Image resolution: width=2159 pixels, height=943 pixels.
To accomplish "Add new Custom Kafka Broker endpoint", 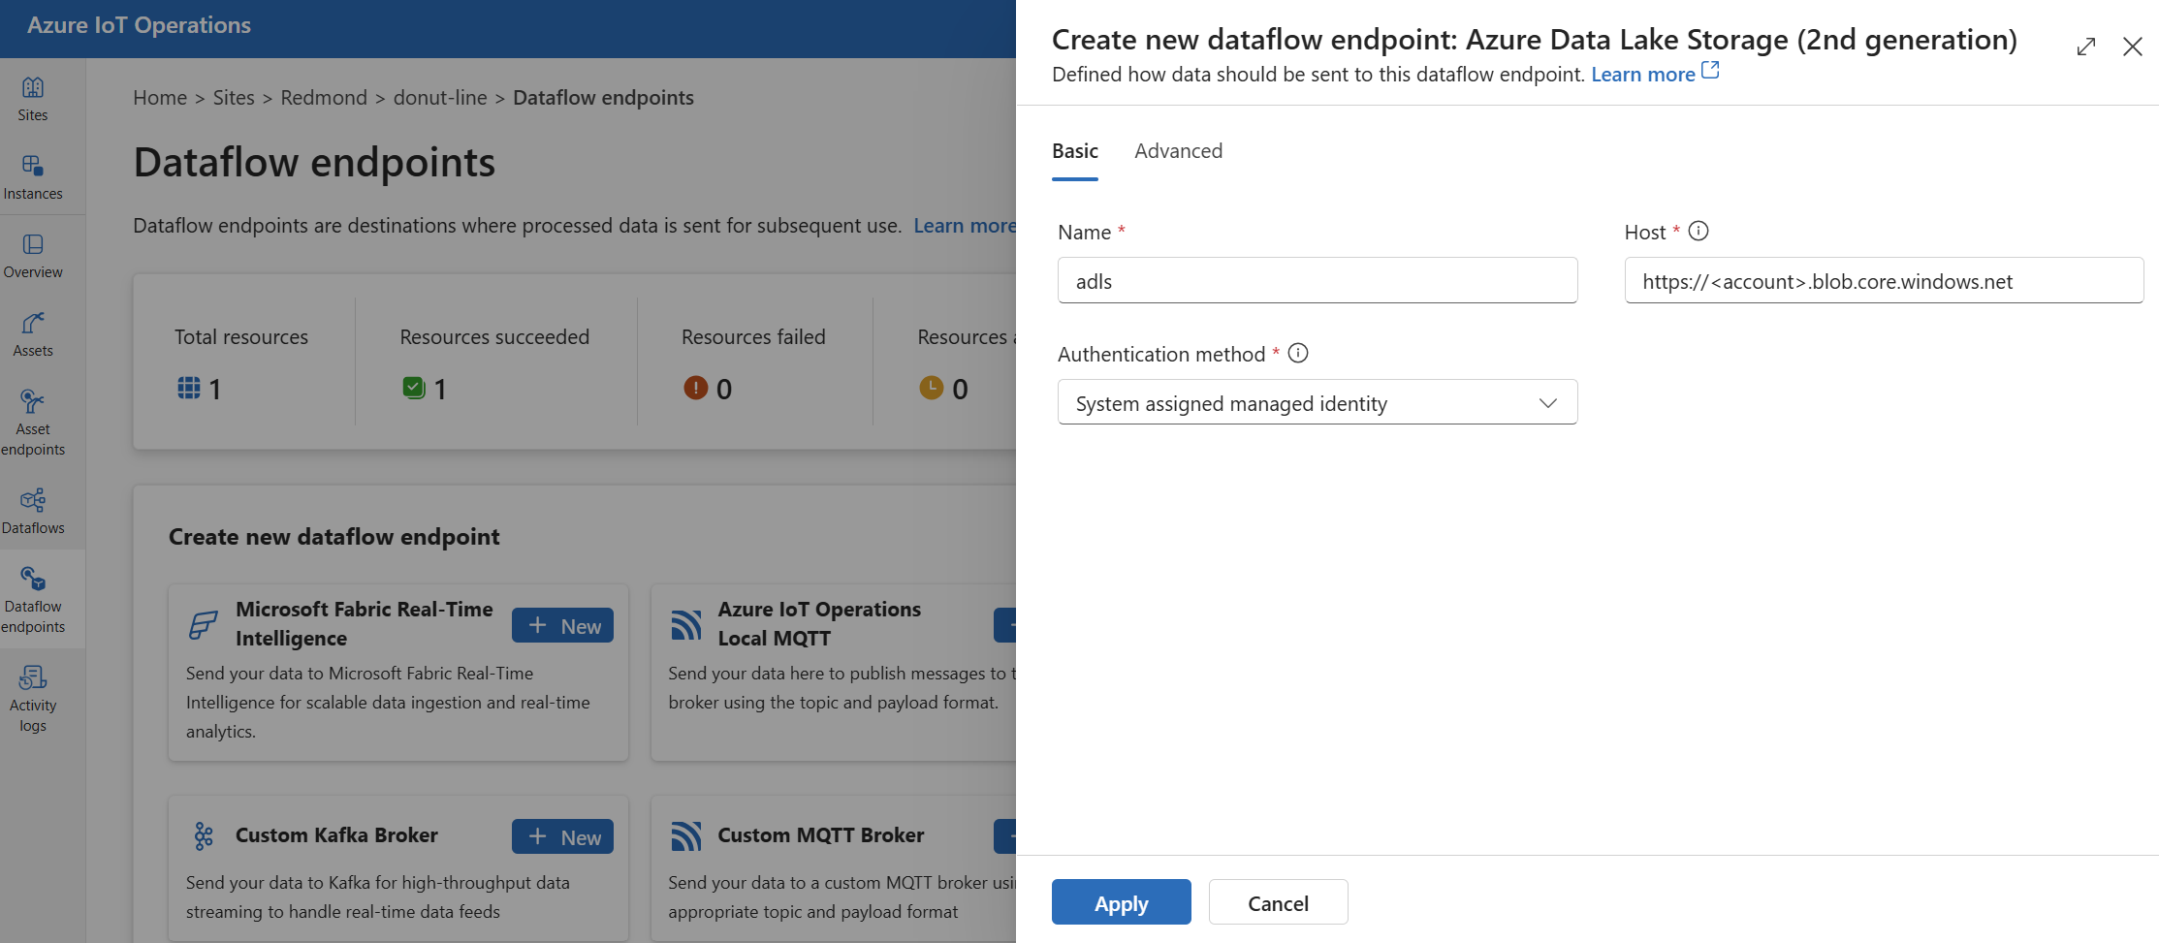I will click(562, 836).
